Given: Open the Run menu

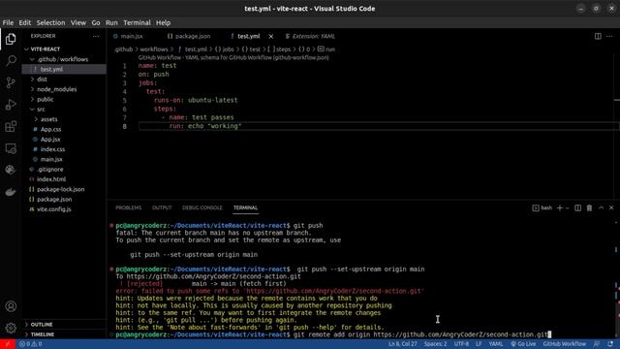Looking at the screenshot, I should [111, 22].
